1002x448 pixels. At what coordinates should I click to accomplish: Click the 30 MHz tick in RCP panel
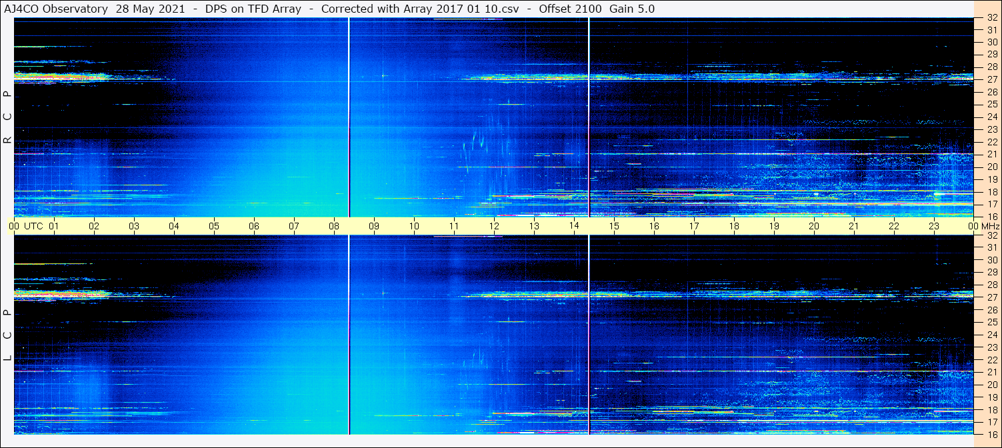991,42
